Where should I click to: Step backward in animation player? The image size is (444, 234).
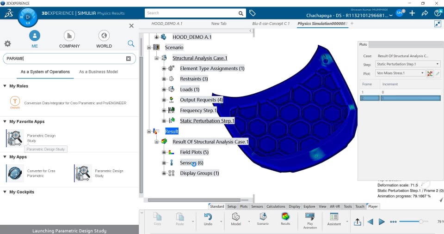coord(370,222)
